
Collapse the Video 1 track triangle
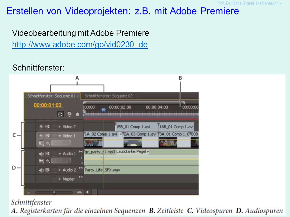click(60, 136)
